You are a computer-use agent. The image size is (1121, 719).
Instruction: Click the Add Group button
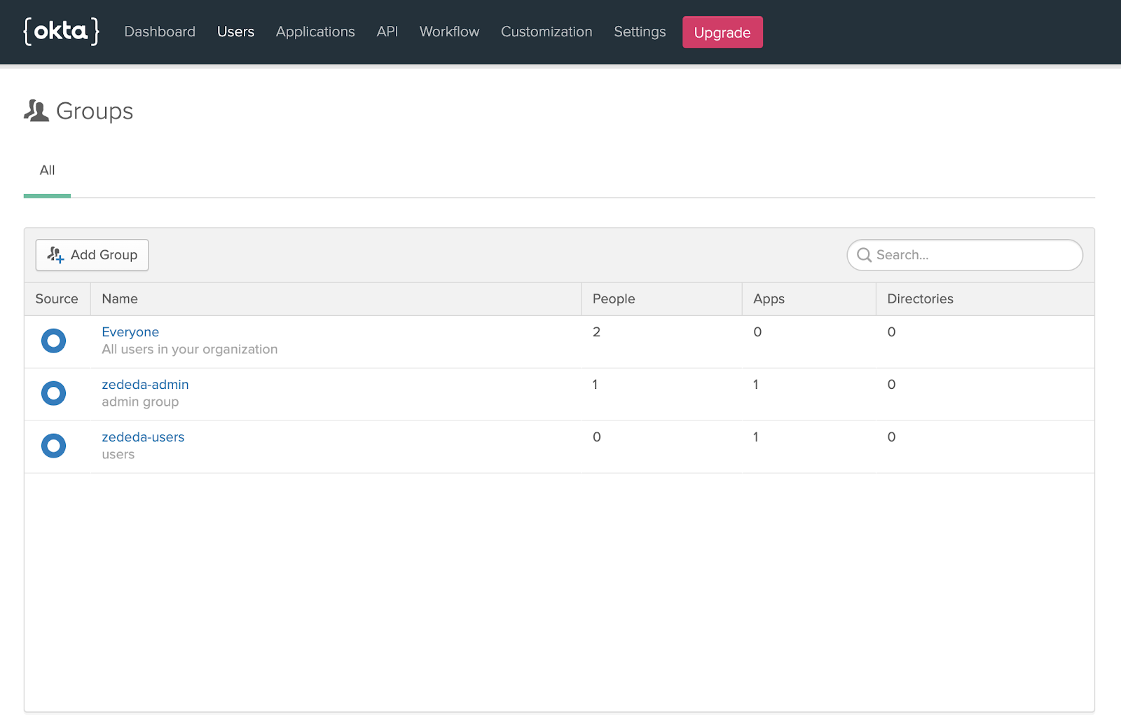point(92,255)
